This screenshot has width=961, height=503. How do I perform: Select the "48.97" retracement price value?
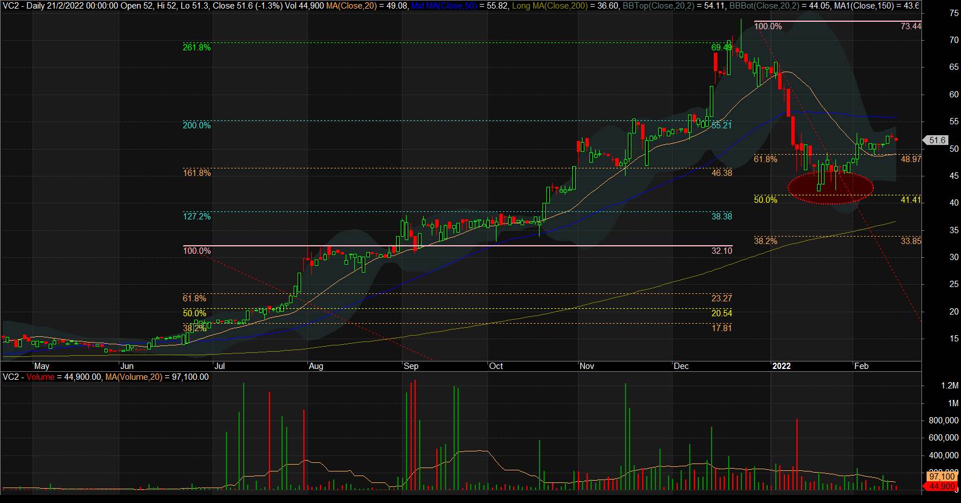[911, 159]
